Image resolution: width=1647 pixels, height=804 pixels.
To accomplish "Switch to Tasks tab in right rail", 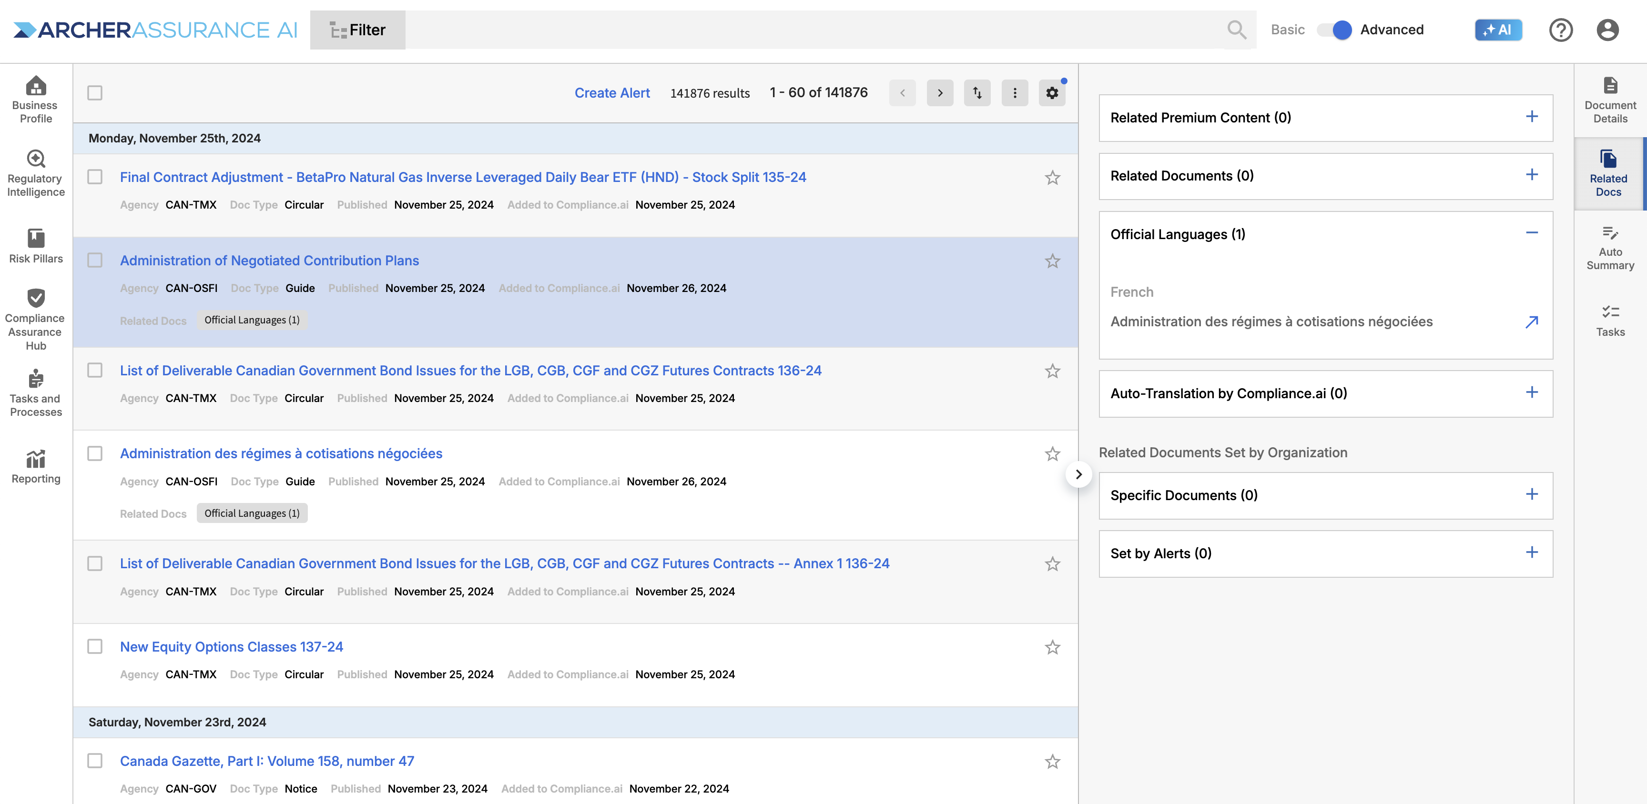I will click(x=1610, y=320).
